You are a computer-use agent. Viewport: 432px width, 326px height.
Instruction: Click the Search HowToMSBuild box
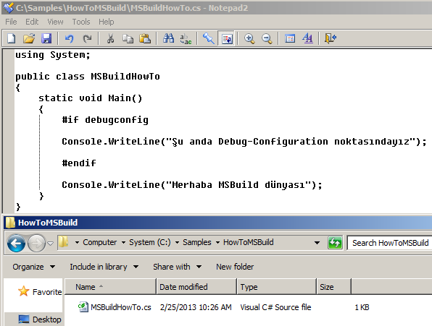click(389, 243)
